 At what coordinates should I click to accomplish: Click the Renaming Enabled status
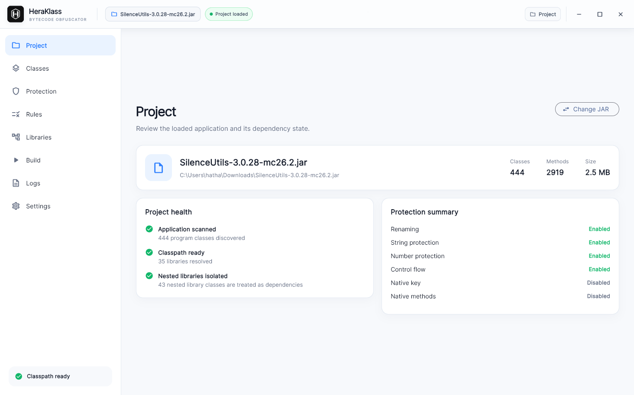pos(599,229)
